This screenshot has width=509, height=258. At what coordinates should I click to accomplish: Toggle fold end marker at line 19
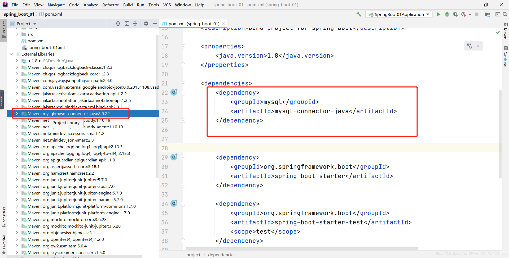(x=183, y=65)
